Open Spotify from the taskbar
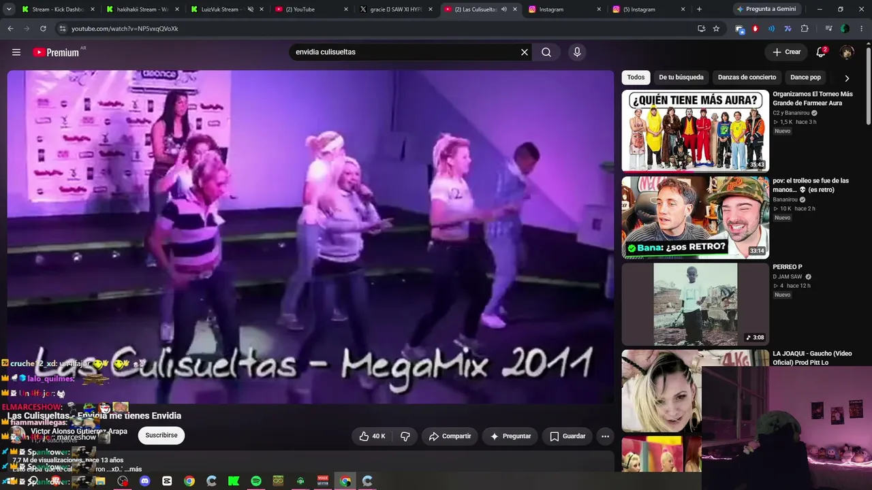The width and height of the screenshot is (872, 490). (256, 481)
